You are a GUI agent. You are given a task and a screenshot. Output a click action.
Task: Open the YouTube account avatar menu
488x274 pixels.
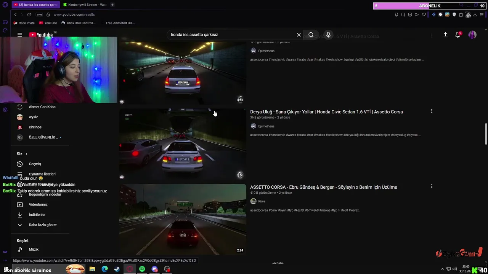tap(472, 35)
